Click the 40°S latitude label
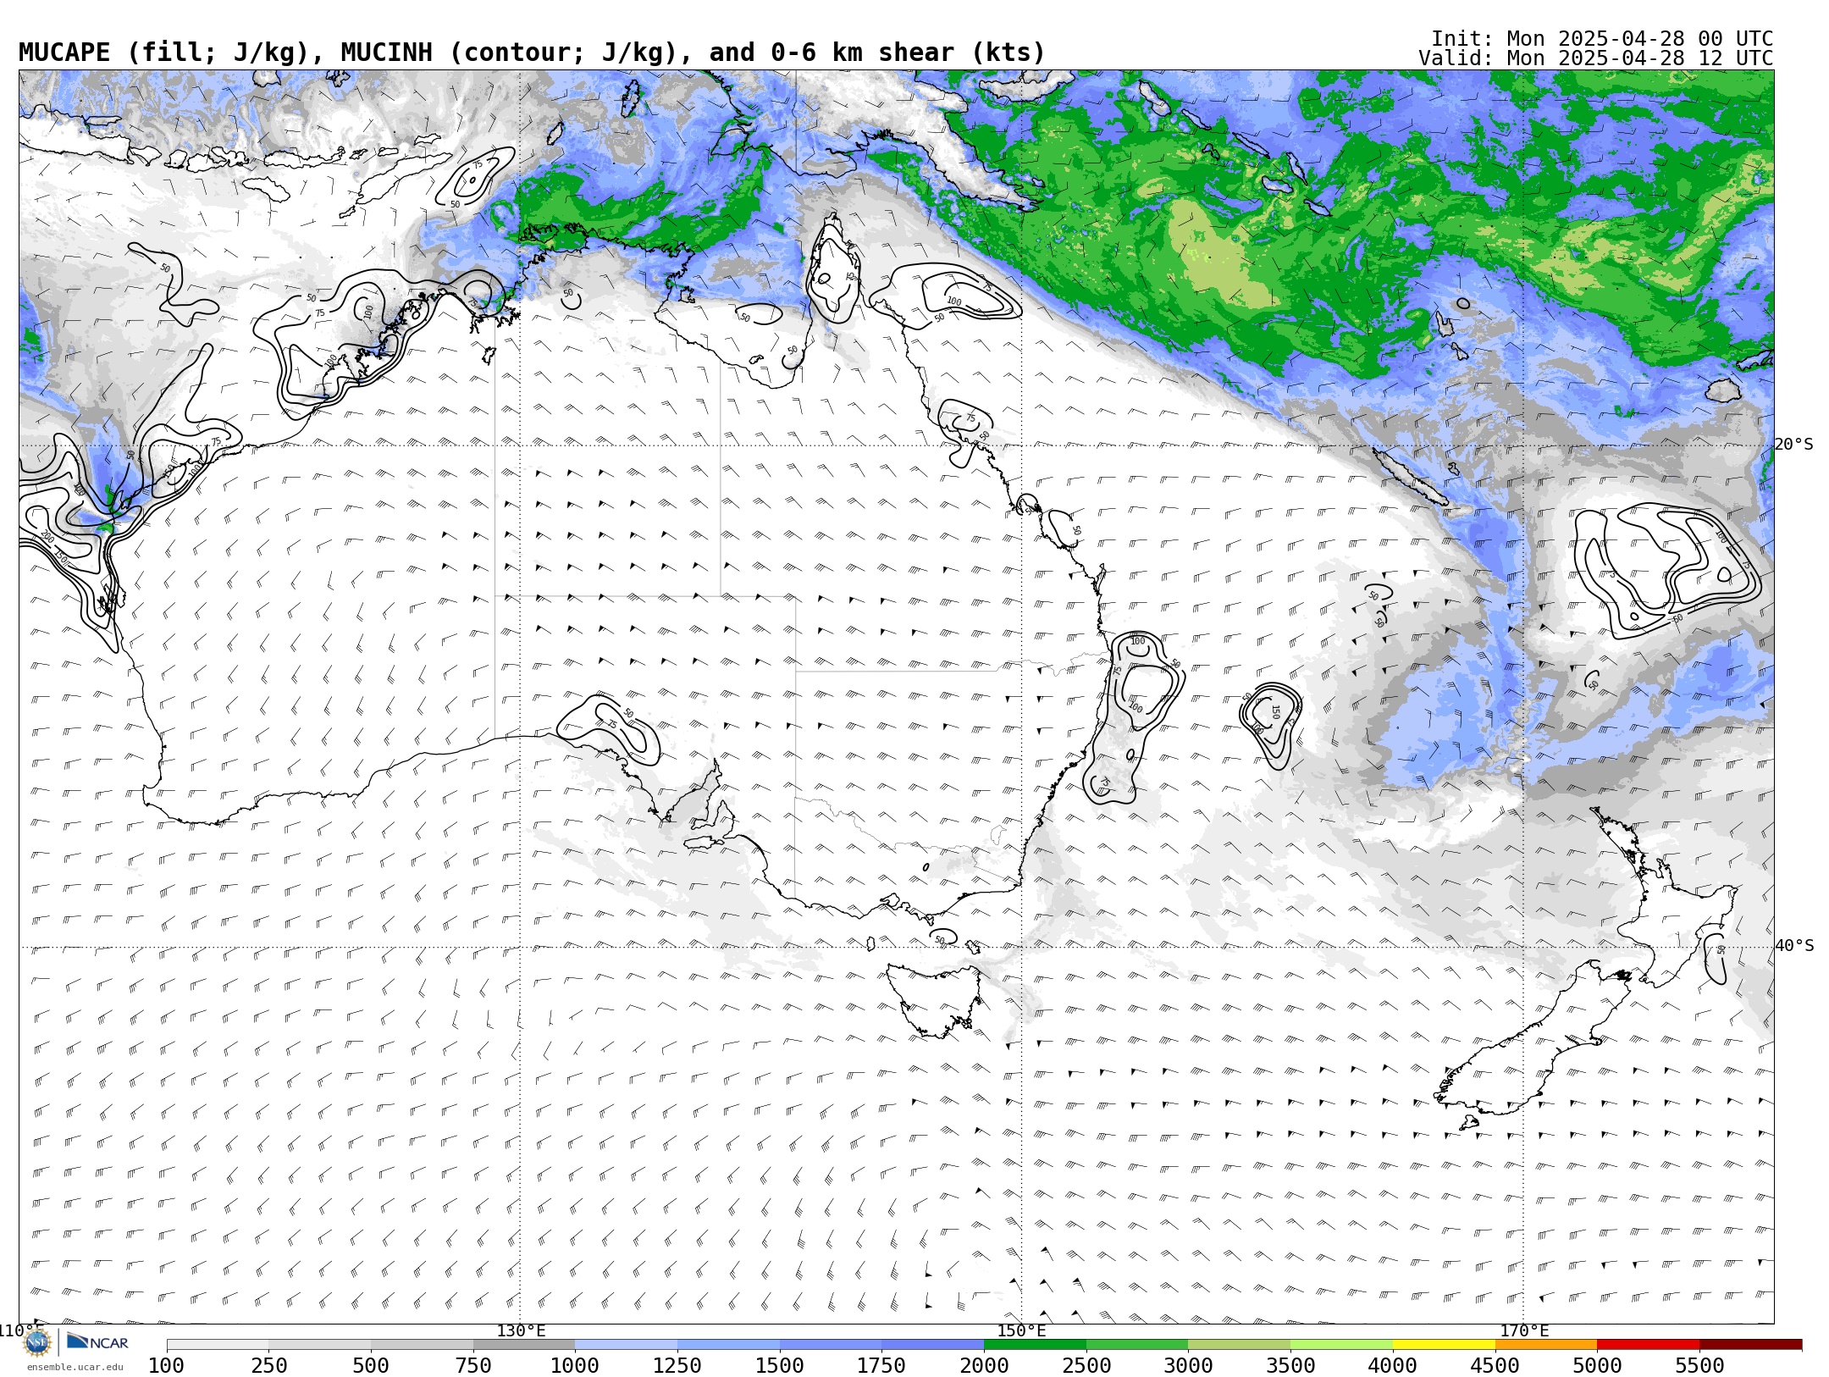Image resolution: width=1829 pixels, height=1377 pixels. [1794, 946]
